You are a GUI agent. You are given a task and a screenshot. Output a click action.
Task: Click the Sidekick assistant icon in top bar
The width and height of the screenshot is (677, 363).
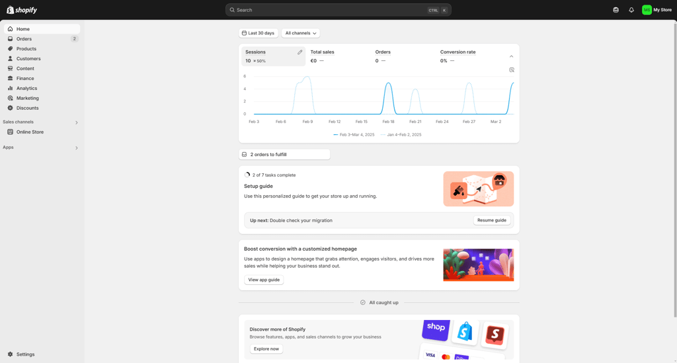tap(616, 10)
